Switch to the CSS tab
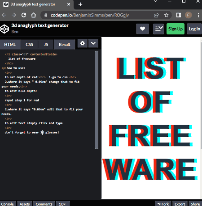 pos(29,44)
